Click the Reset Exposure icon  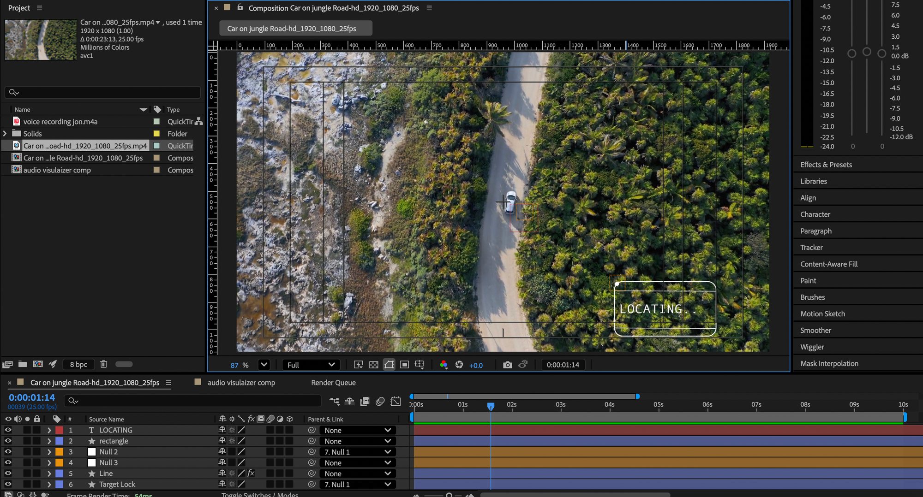459,365
